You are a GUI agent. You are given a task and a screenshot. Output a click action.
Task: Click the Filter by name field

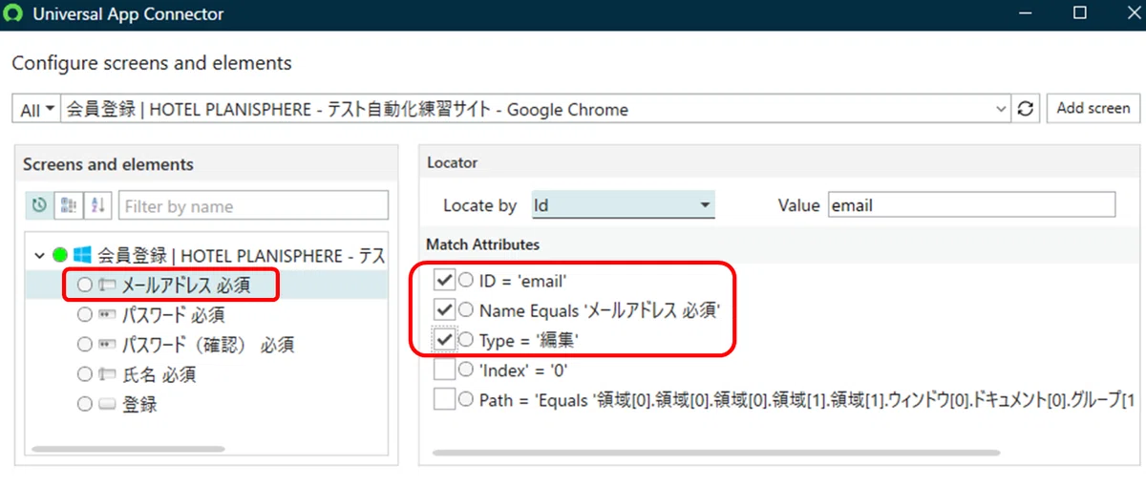[x=253, y=205]
